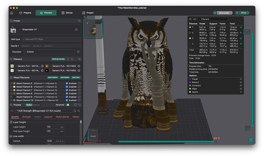Show Travel moves in preview

pyautogui.click(x=241, y=79)
